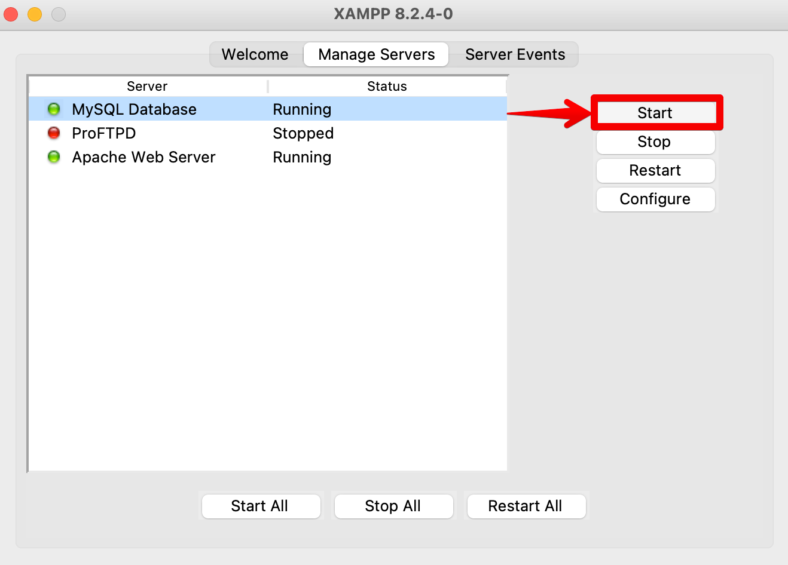Select the Apache Web Server row
The width and height of the screenshot is (788, 565).
point(268,157)
